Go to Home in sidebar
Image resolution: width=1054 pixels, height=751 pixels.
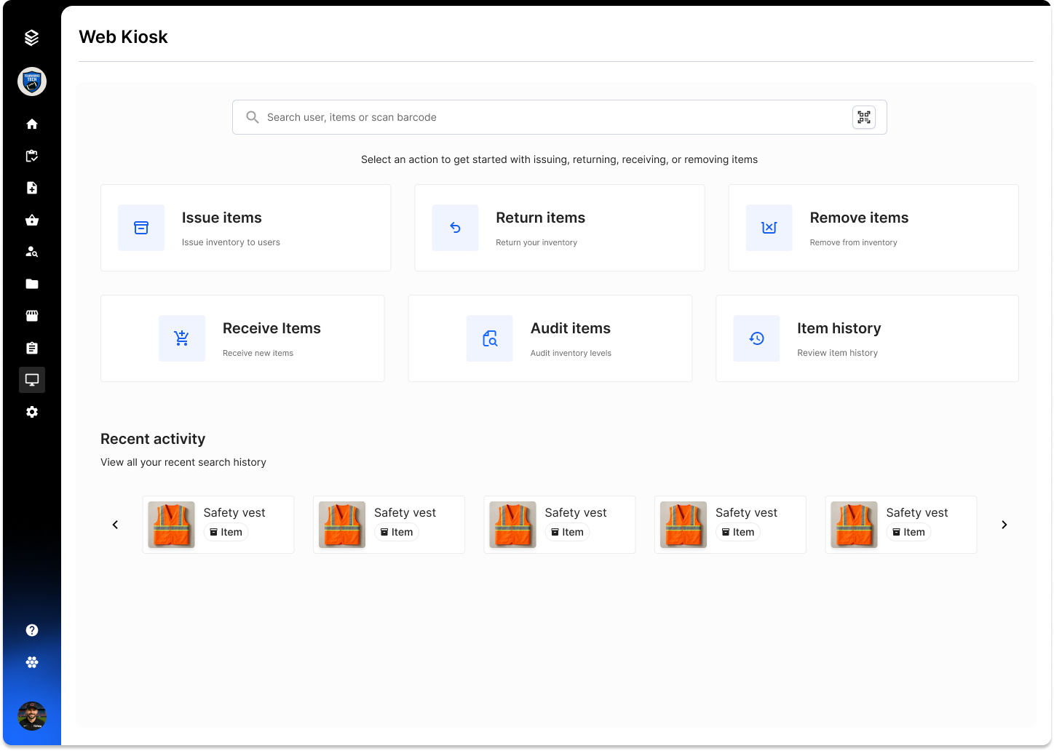coord(32,124)
